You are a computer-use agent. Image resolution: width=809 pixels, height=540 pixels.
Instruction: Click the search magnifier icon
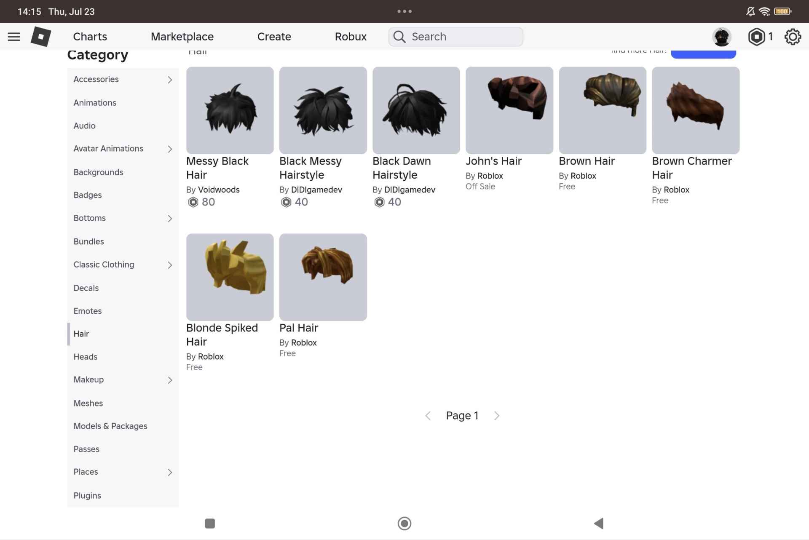tap(399, 37)
